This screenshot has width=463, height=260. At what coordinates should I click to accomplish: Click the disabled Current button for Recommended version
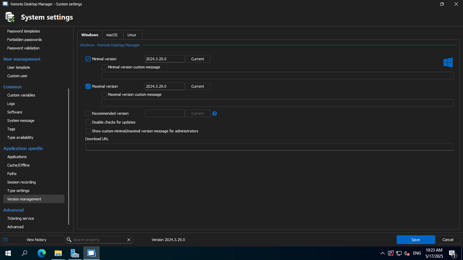[x=198, y=113]
